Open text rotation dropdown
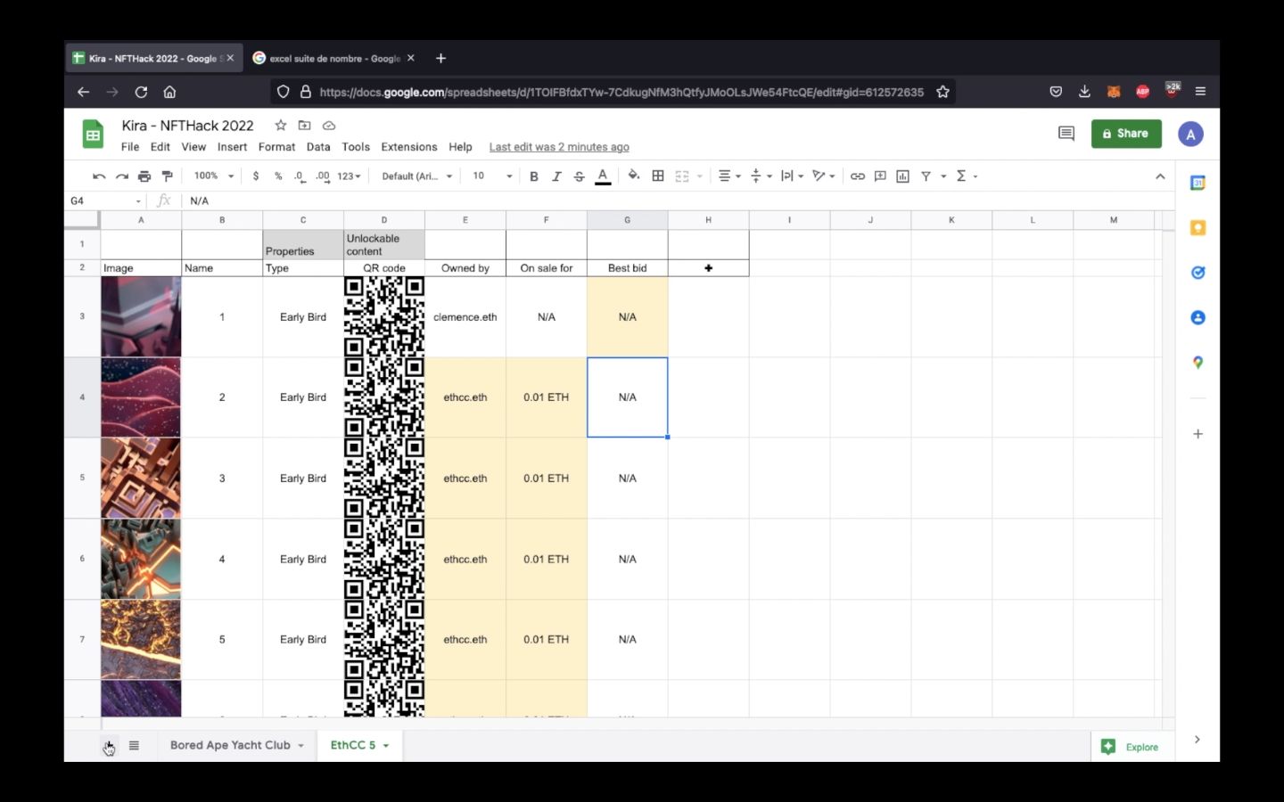 pos(823,176)
